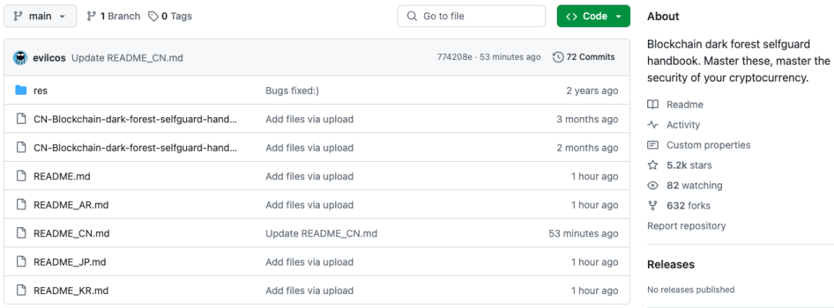Click evilcos avatar image
Image resolution: width=834 pixels, height=308 pixels.
tap(20, 58)
